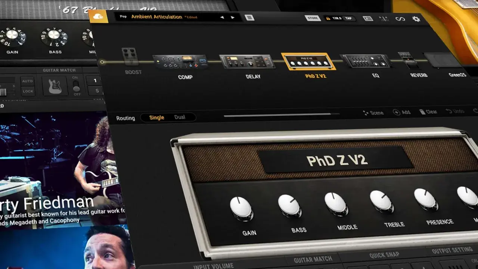Click the large PhD Z V2 amp nameplate
The image size is (478, 269).
click(336, 160)
